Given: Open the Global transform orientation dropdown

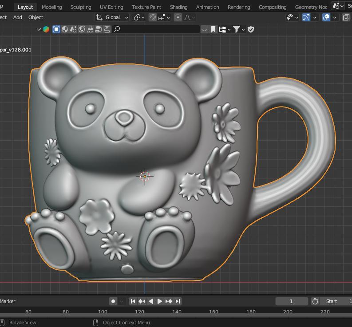Looking at the screenshot, I should pyautogui.click(x=112, y=17).
